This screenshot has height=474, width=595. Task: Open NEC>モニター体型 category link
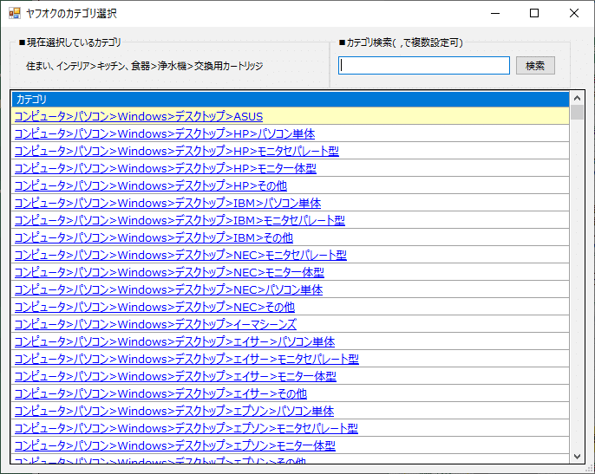(169, 273)
